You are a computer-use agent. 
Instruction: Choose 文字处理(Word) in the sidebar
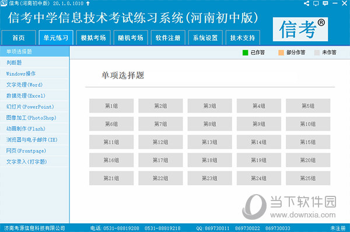(34, 85)
